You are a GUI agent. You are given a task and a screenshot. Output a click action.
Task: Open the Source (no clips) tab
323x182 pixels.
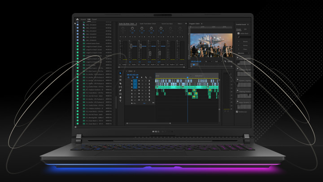point(167,24)
